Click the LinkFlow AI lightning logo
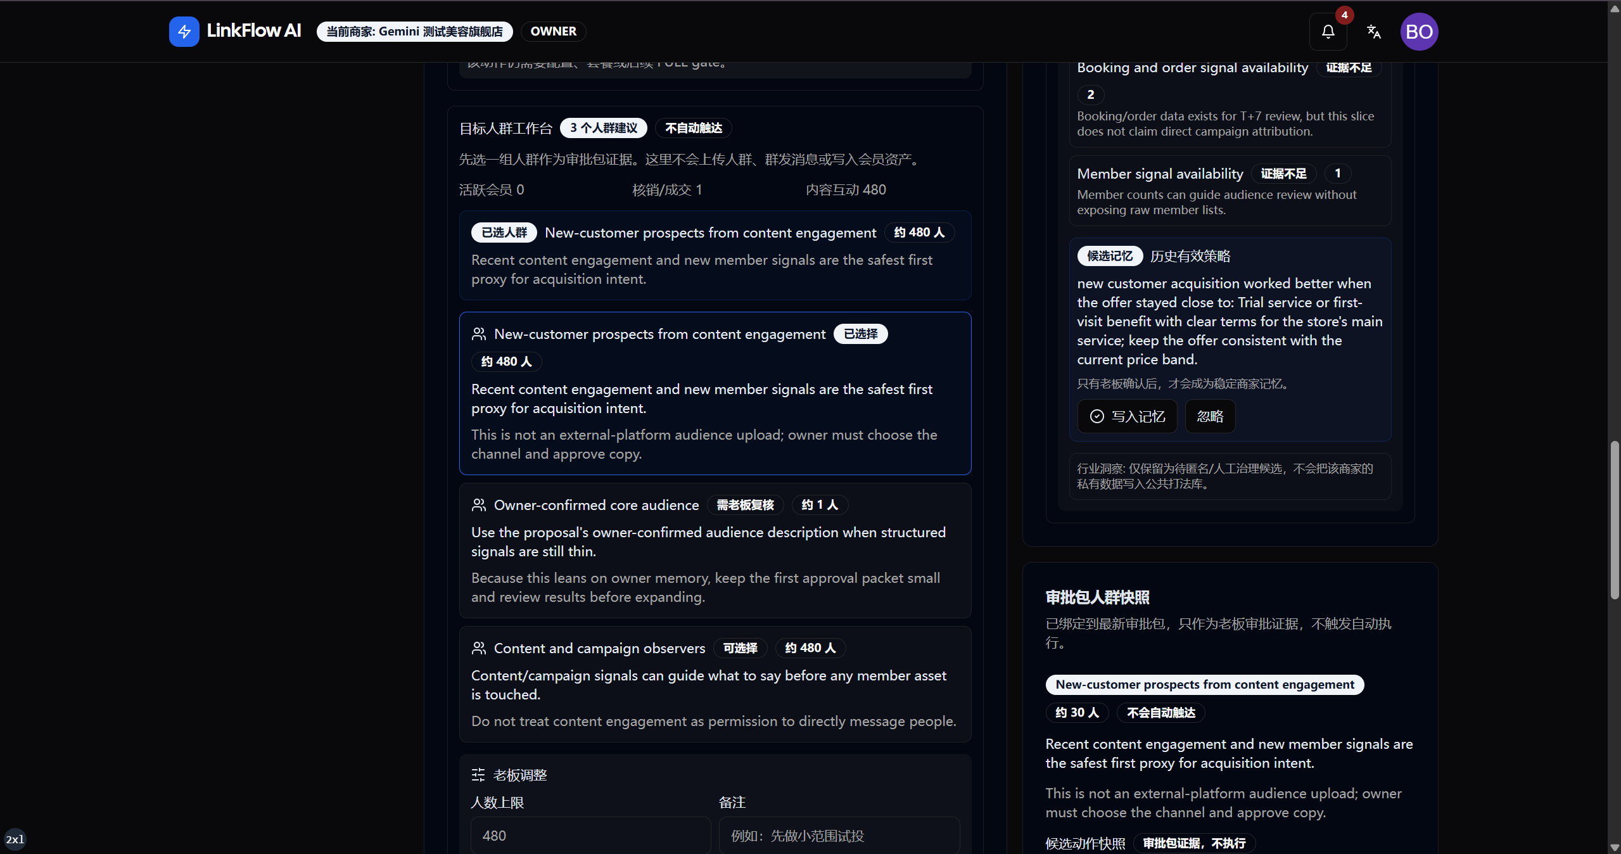The width and height of the screenshot is (1621, 854). tap(184, 31)
